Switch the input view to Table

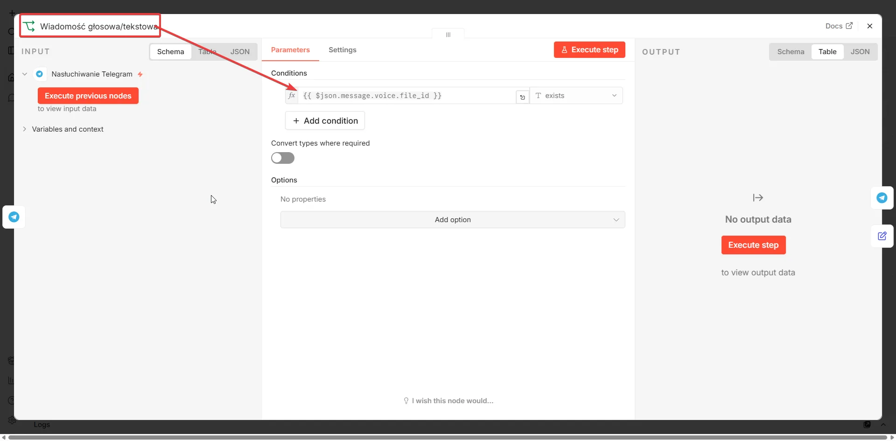pos(207,52)
